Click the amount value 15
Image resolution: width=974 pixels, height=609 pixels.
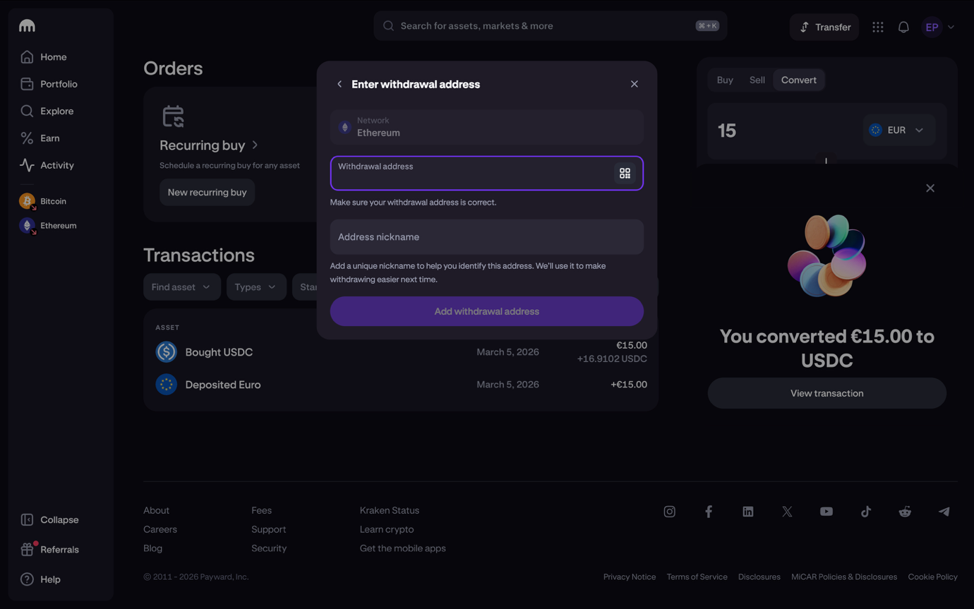tap(727, 131)
